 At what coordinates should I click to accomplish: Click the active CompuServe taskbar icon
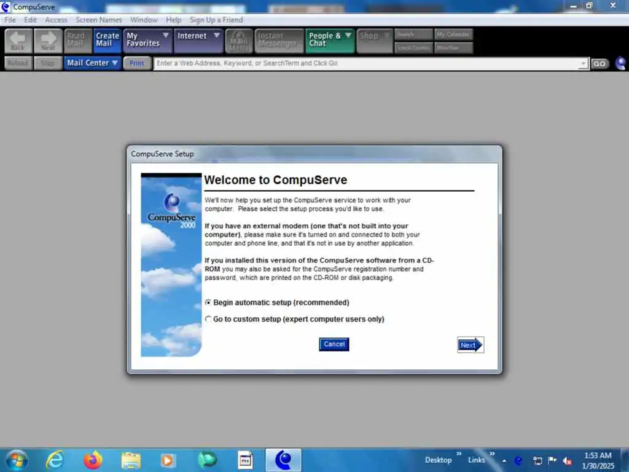pyautogui.click(x=283, y=460)
